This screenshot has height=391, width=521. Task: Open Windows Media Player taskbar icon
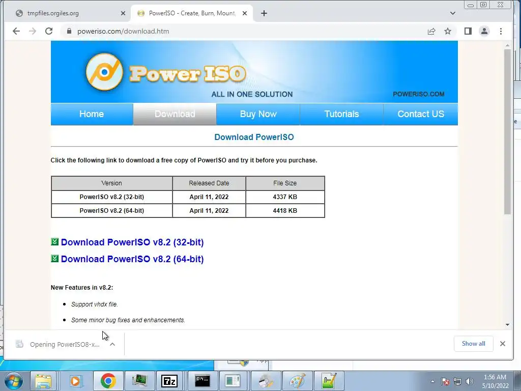[76, 381]
